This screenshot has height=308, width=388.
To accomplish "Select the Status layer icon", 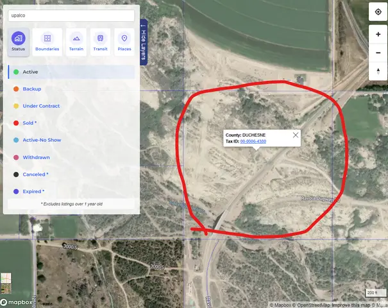I will tap(19, 42).
